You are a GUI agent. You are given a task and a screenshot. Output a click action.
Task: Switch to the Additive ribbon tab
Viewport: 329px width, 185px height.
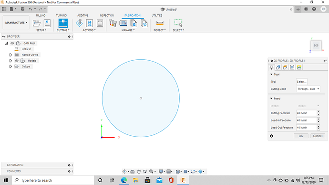82,16
